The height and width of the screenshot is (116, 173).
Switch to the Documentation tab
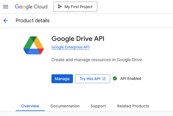point(65,106)
